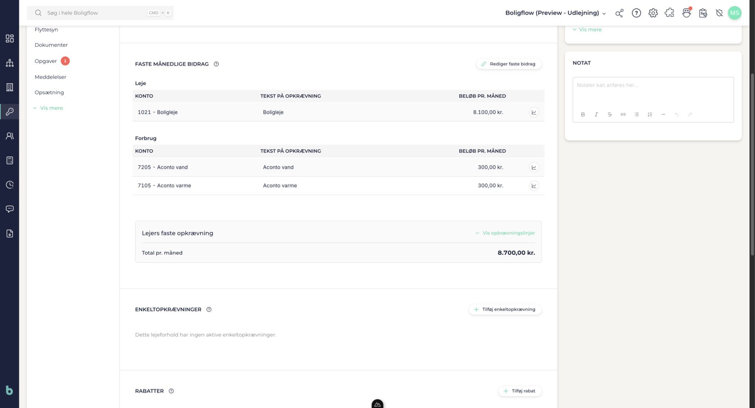Open the chat messages sidebar icon

[10, 209]
